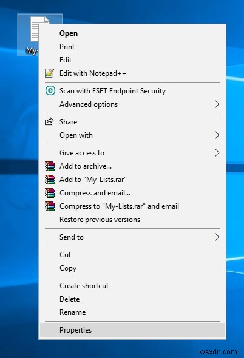Click the Share arrow icon
244x358 pixels.
point(49,121)
